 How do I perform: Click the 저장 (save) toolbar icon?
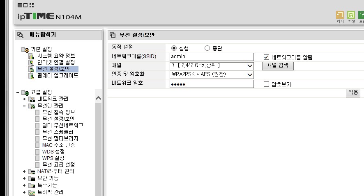coord(351,15)
